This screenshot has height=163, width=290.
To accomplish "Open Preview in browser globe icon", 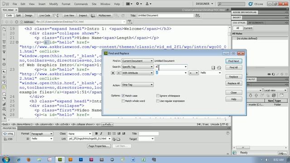I will tap(93, 15).
